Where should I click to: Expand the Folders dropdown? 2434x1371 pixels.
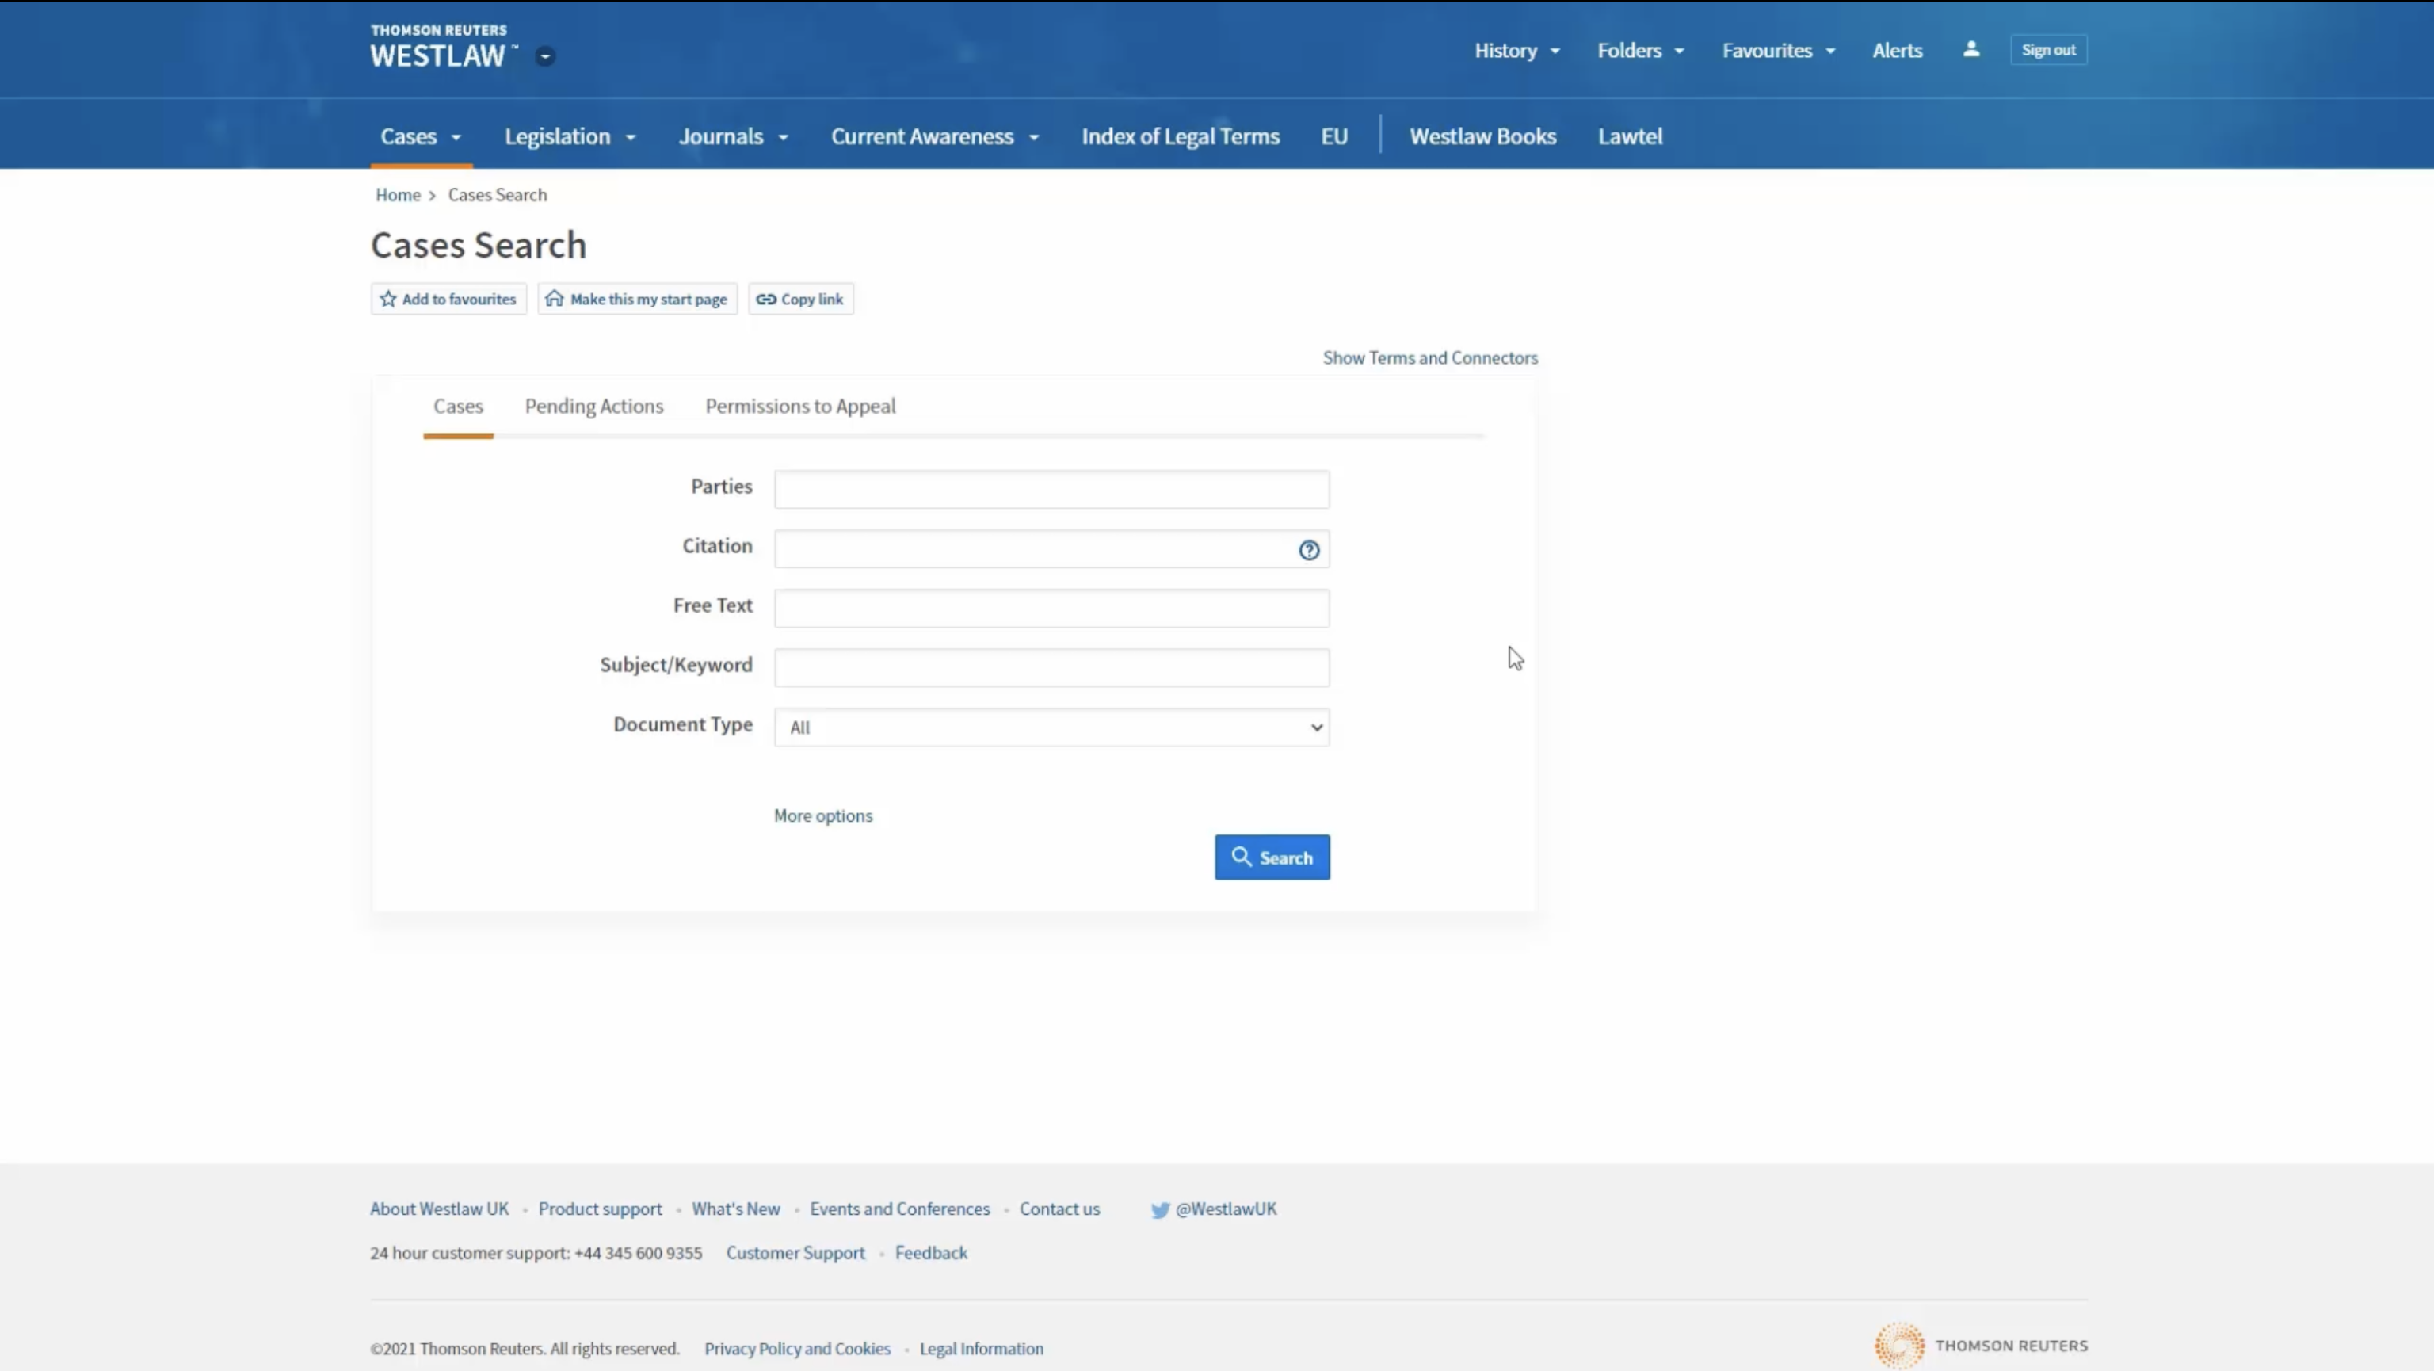pos(1640,50)
